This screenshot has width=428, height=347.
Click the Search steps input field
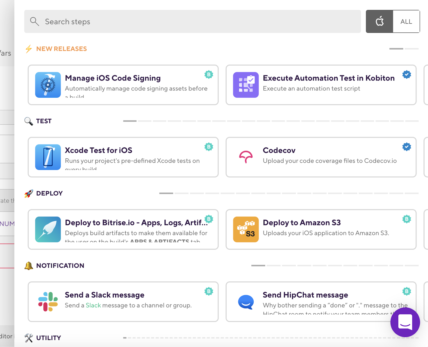tap(192, 21)
